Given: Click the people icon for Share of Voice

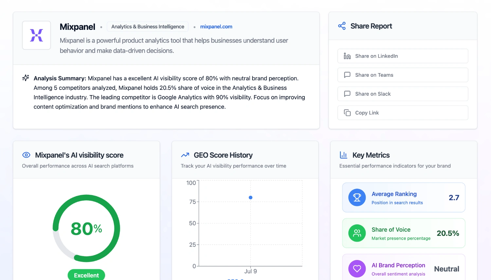Looking at the screenshot, I should pos(357,233).
